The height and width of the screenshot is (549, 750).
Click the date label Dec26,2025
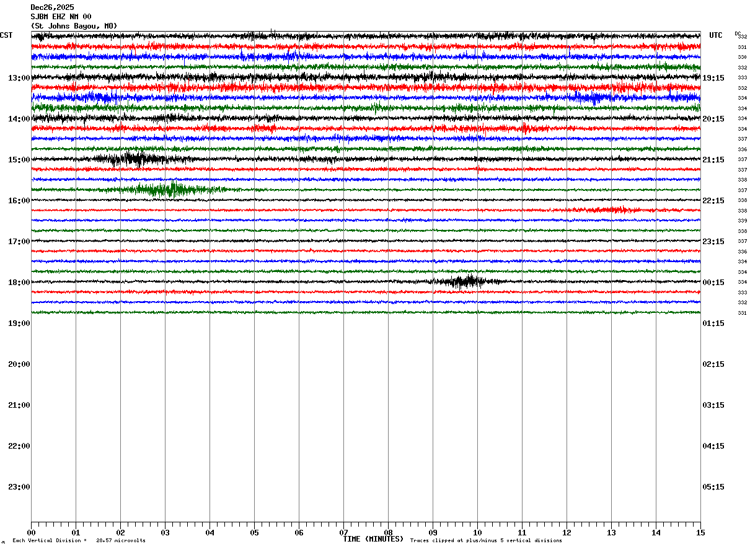pyautogui.click(x=52, y=7)
